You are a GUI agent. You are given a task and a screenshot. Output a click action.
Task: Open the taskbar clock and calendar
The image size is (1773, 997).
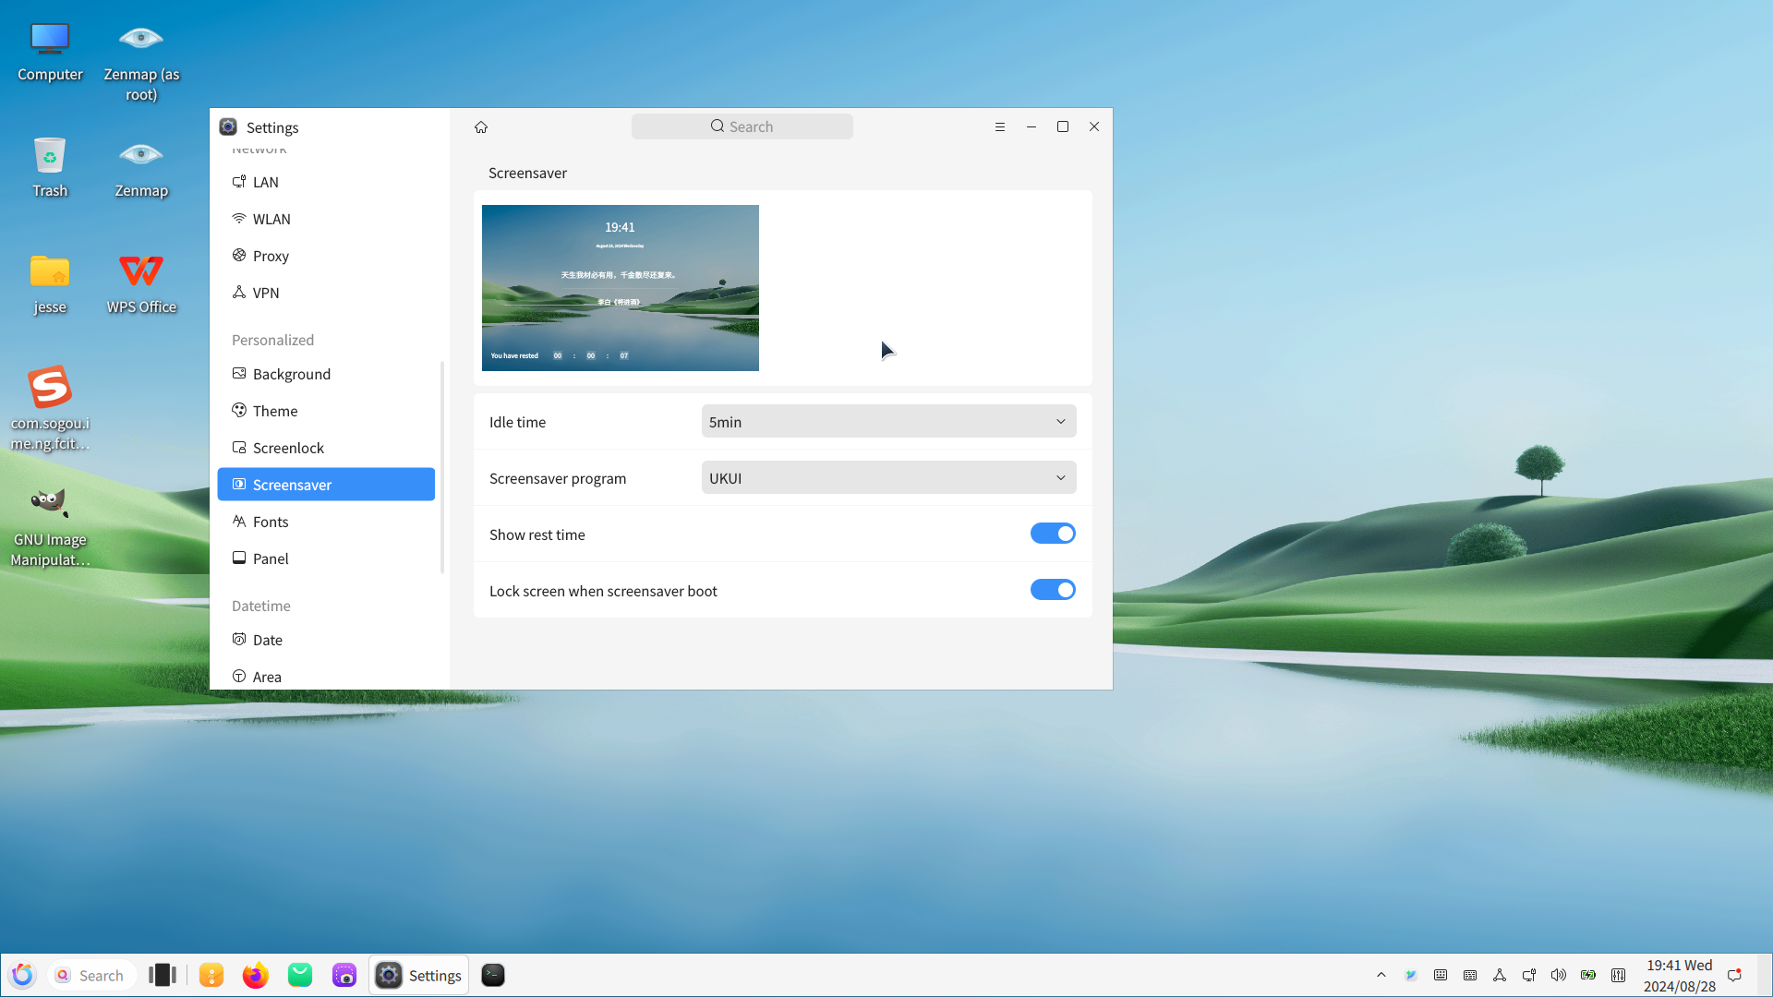pyautogui.click(x=1679, y=976)
